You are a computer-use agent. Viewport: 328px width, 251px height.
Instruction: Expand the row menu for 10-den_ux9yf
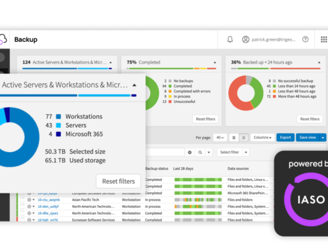[x=33, y=206]
